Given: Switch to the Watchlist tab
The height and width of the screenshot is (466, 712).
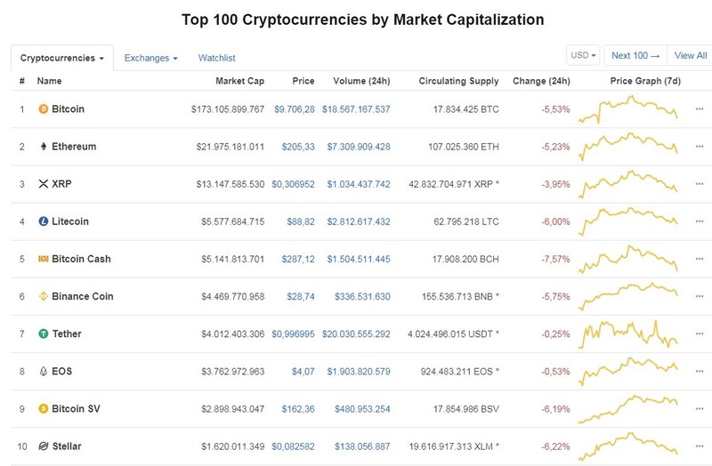Looking at the screenshot, I should pyautogui.click(x=216, y=58).
